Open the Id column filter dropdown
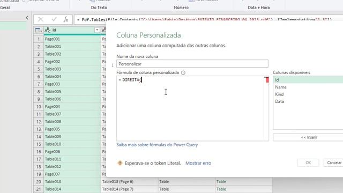Viewport: 343px width, 193px height. point(97,30)
